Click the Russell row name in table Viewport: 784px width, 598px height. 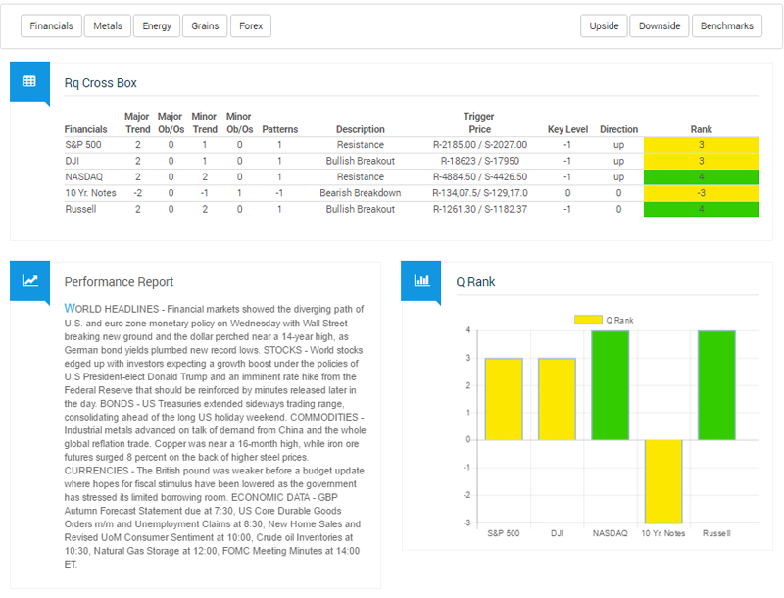pyautogui.click(x=80, y=209)
